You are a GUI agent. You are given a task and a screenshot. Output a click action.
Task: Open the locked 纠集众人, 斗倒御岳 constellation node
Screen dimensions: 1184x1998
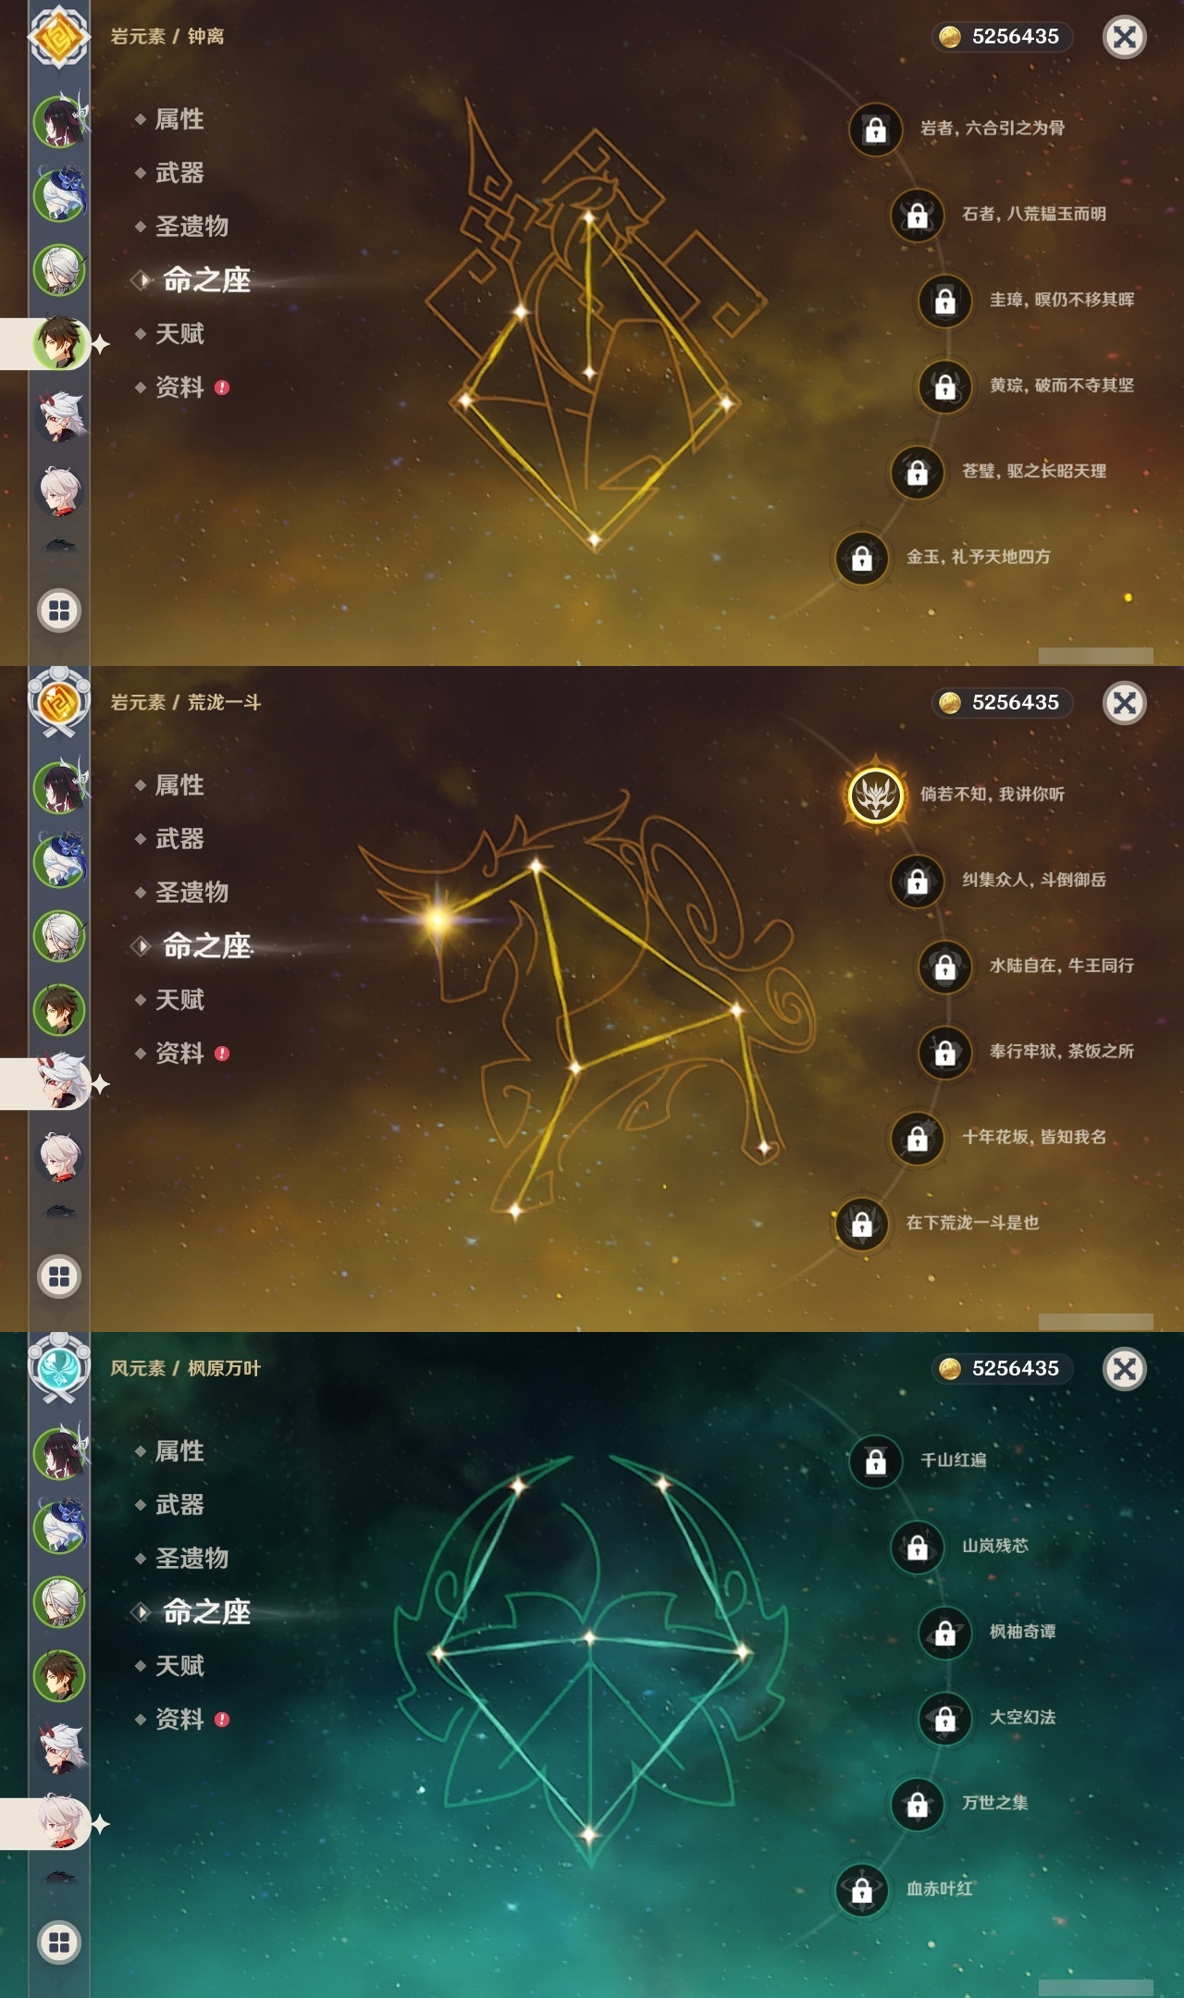tap(917, 882)
